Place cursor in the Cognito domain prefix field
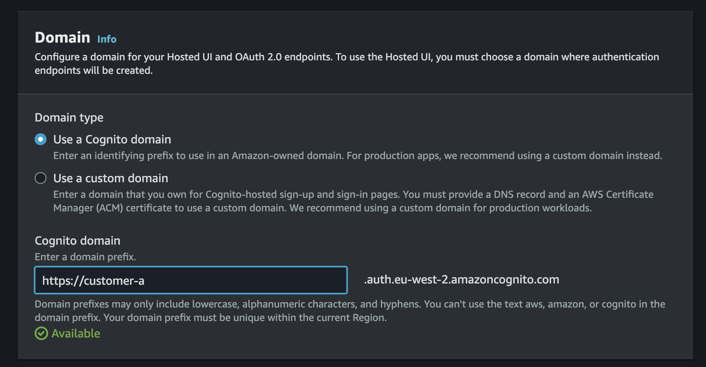The height and width of the screenshot is (367, 706). coord(190,280)
